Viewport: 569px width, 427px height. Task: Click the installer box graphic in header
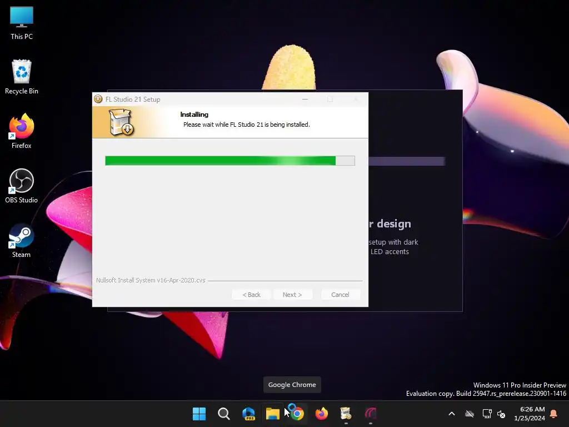[x=121, y=122]
